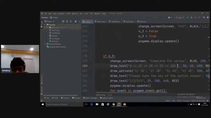211x118 pixels.
Task: Open the Python Packages tool window
Action: tap(90, 98)
